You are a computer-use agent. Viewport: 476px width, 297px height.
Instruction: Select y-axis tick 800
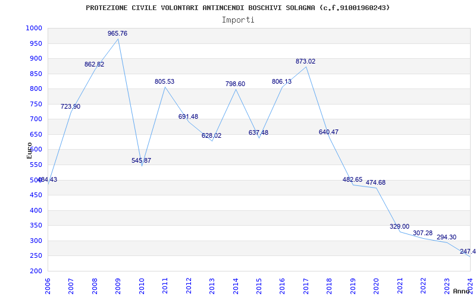[36, 89]
